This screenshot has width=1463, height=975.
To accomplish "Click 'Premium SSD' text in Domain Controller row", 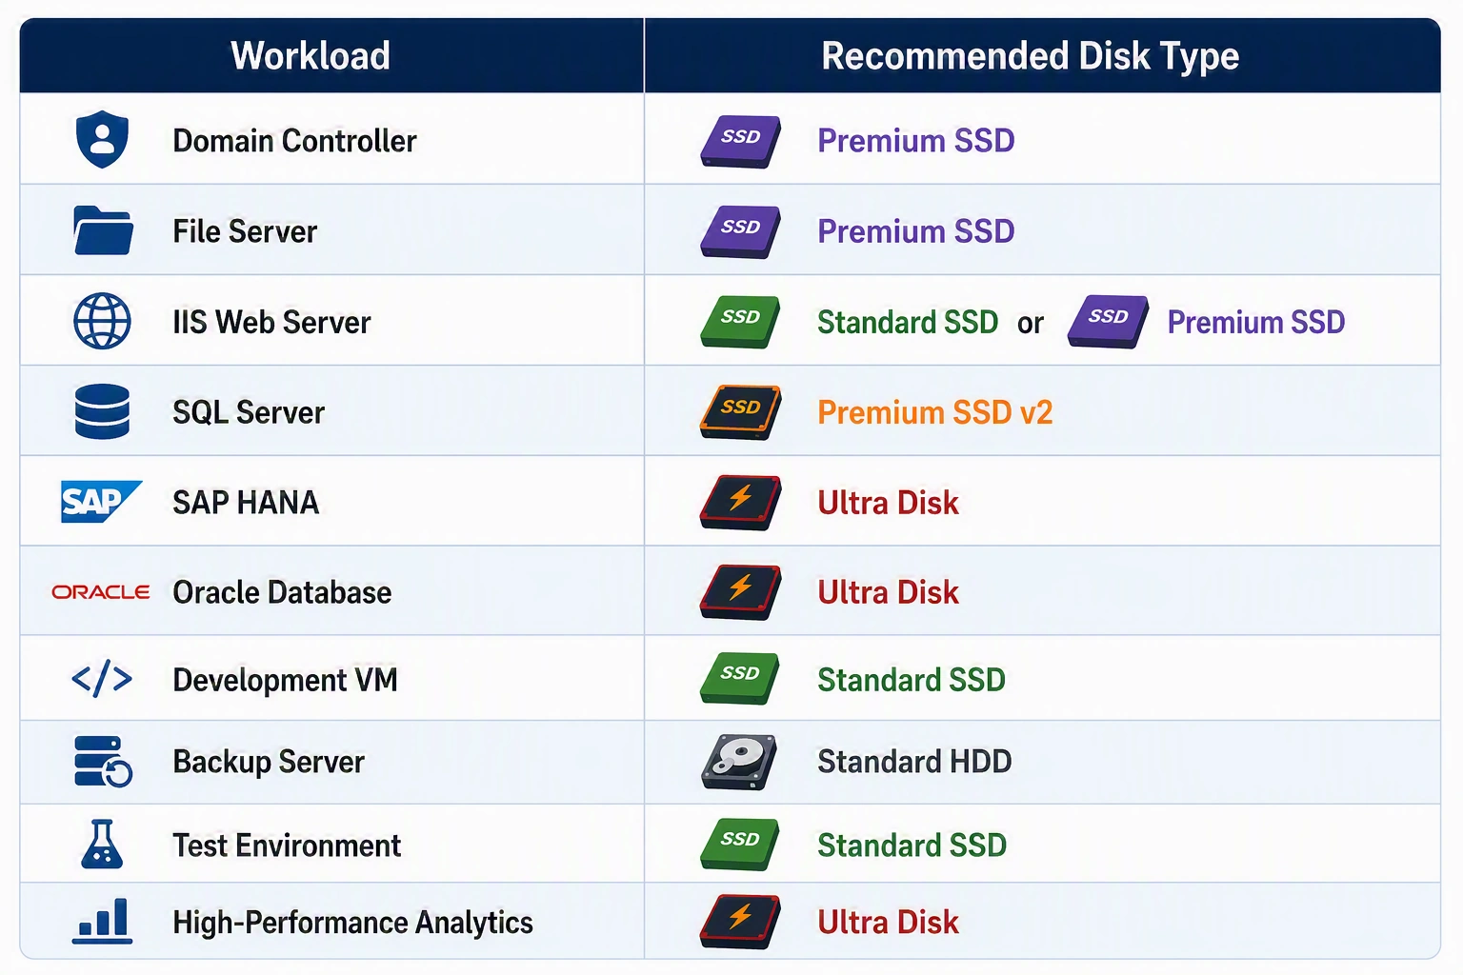I will (916, 141).
